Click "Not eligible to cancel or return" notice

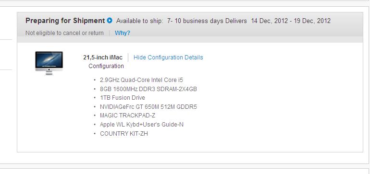(x=64, y=33)
